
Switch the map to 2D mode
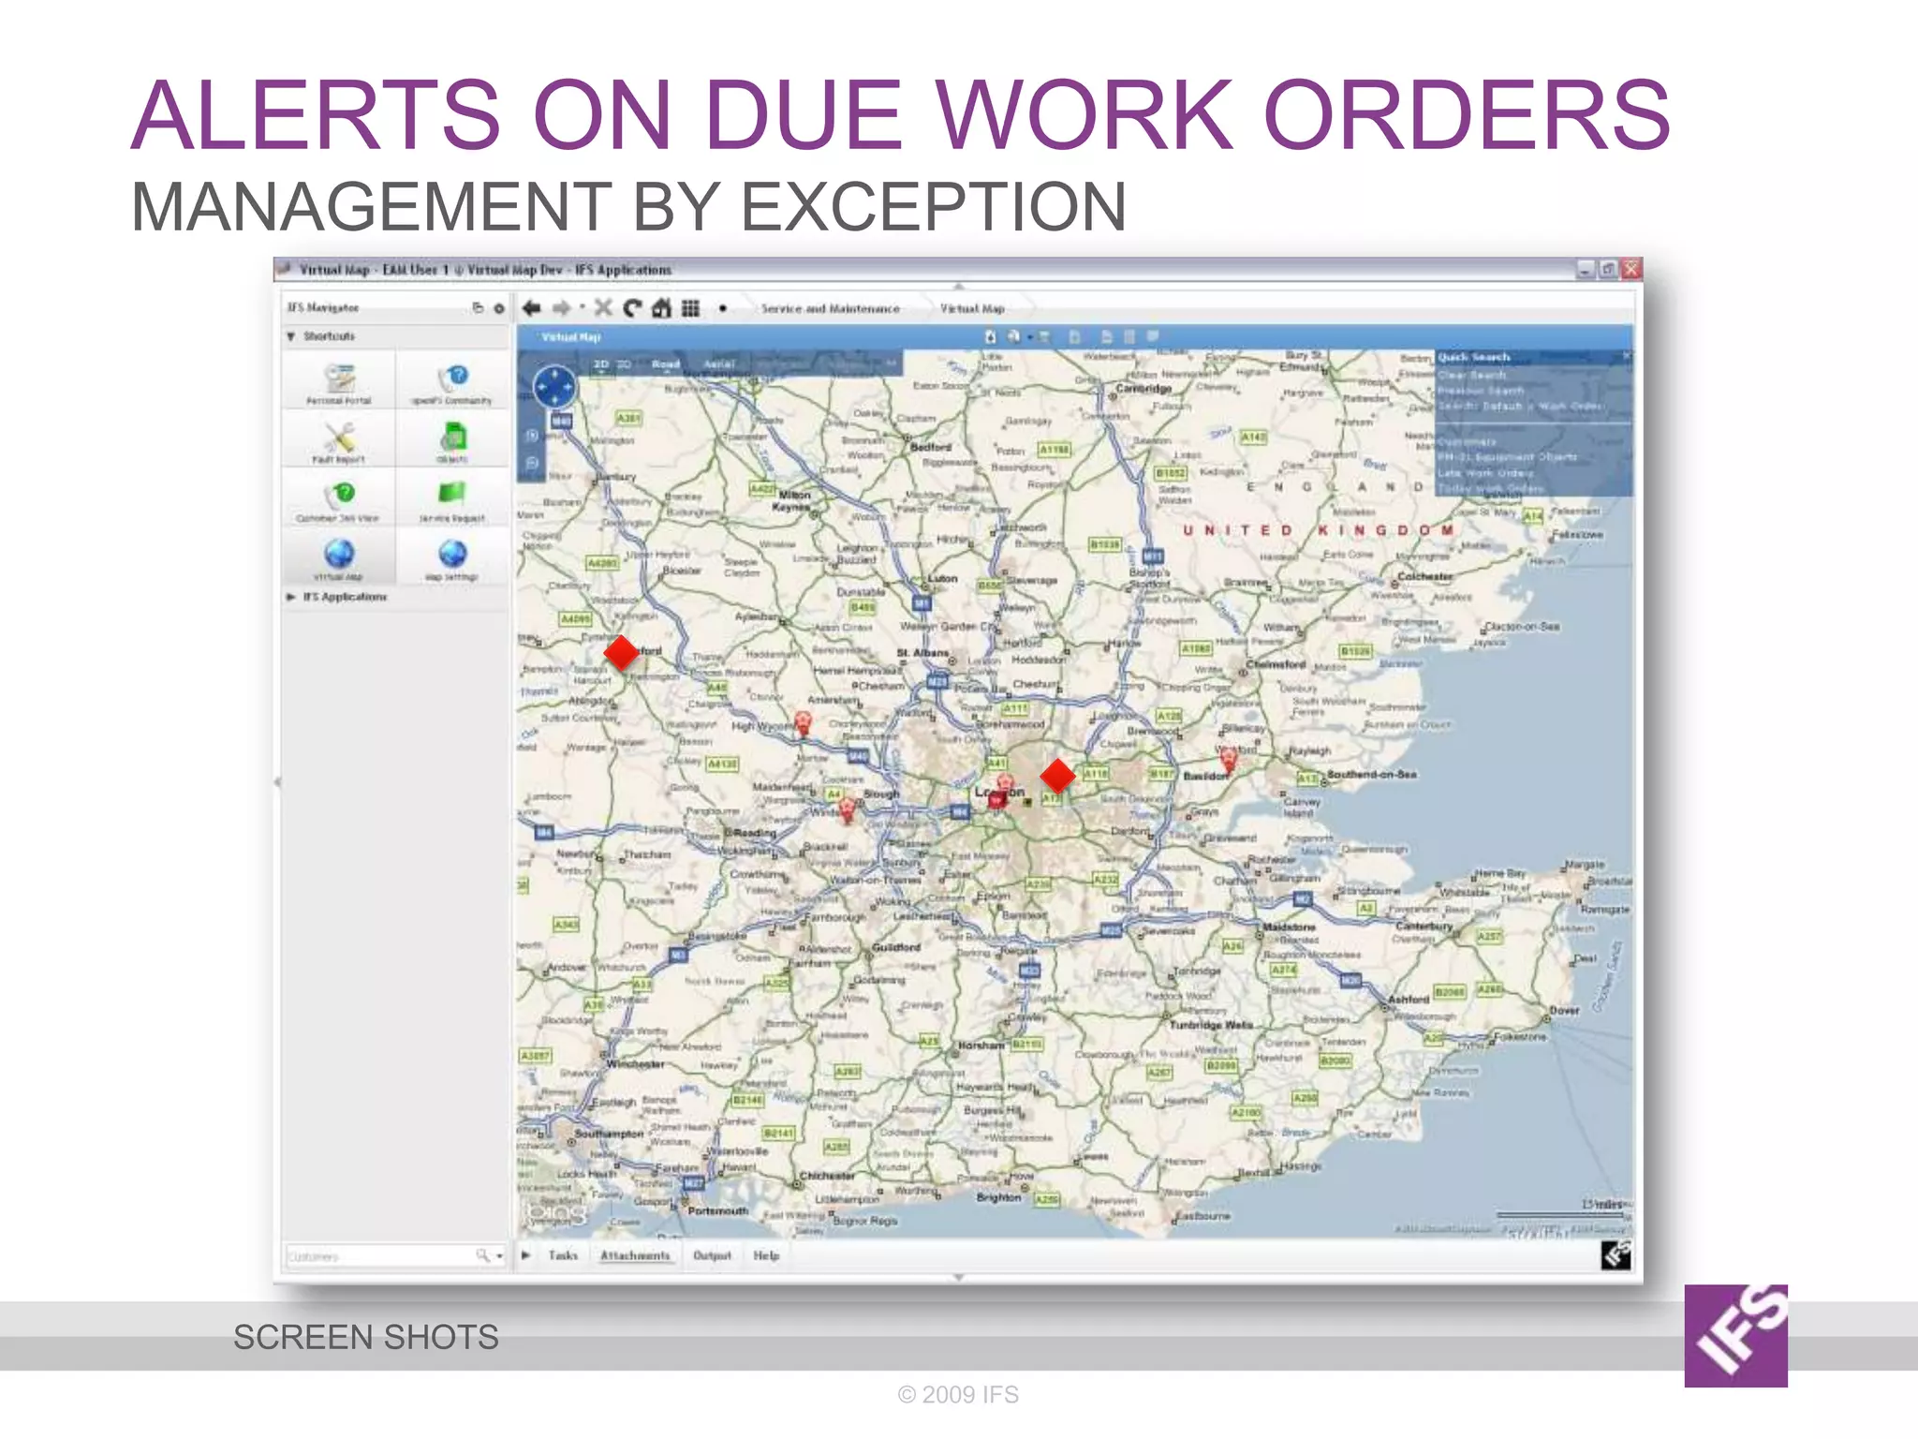(x=601, y=363)
